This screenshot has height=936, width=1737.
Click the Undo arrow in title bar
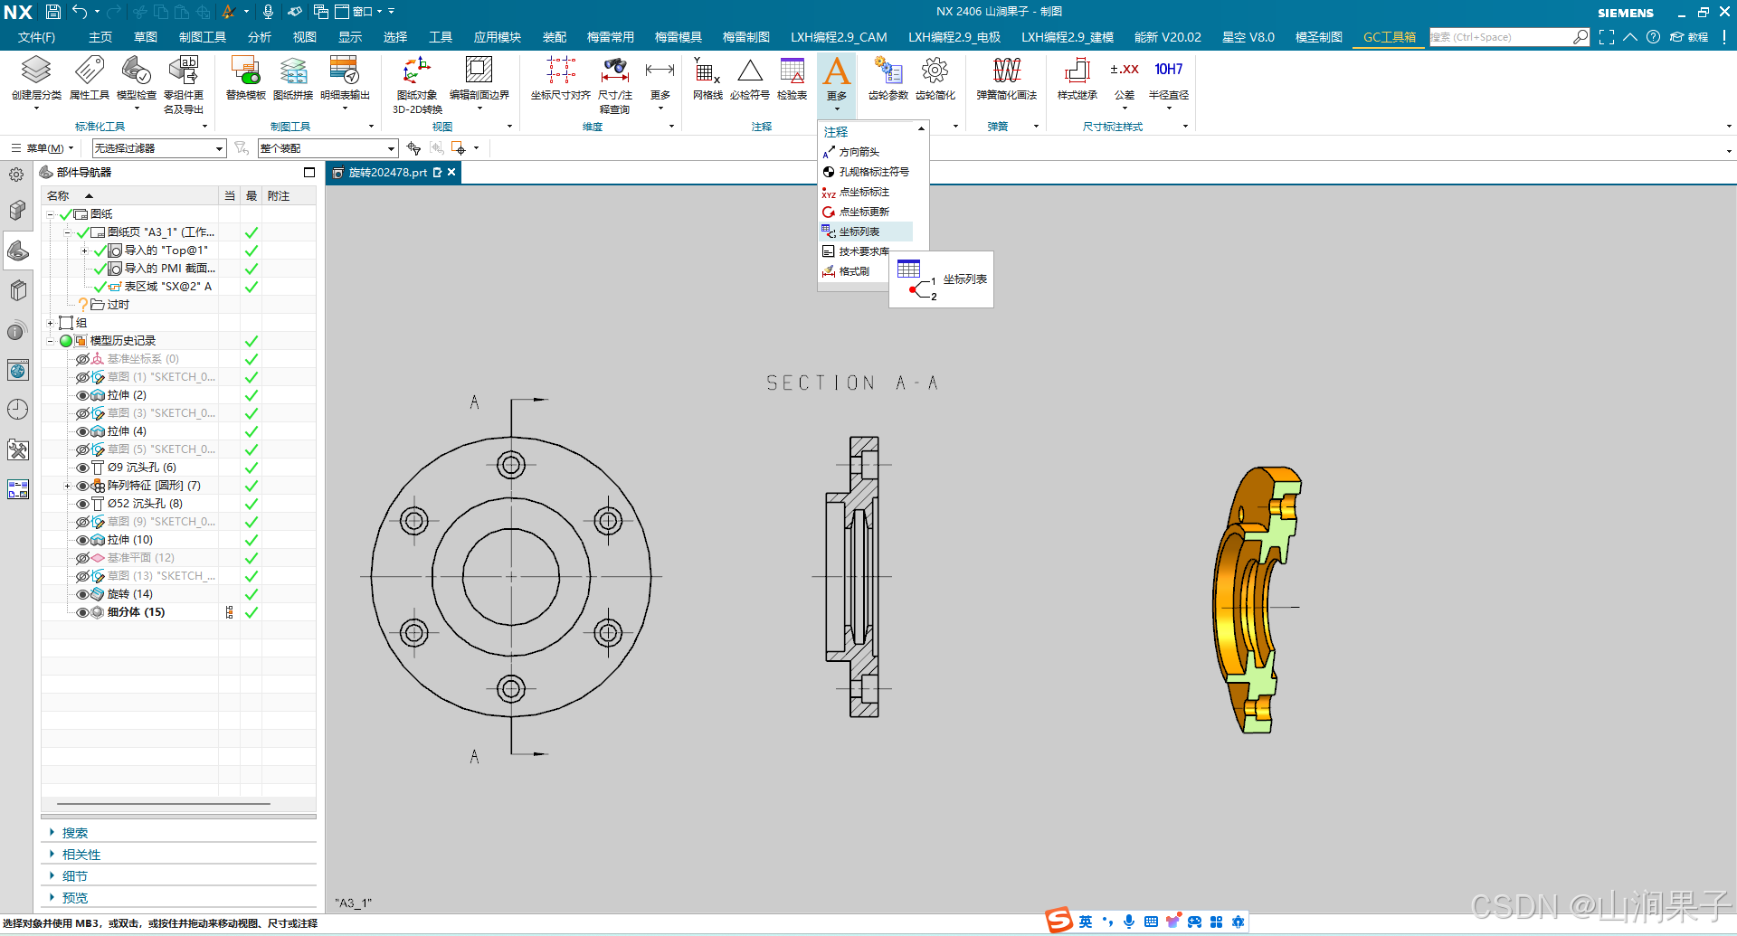pos(80,12)
